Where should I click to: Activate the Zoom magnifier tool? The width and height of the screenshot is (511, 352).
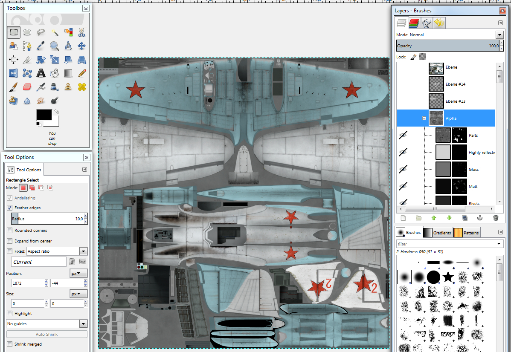click(x=55, y=46)
